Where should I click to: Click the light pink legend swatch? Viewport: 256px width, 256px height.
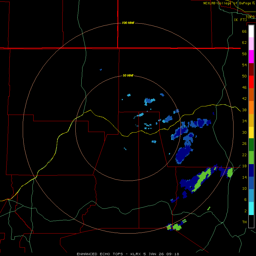251,44
